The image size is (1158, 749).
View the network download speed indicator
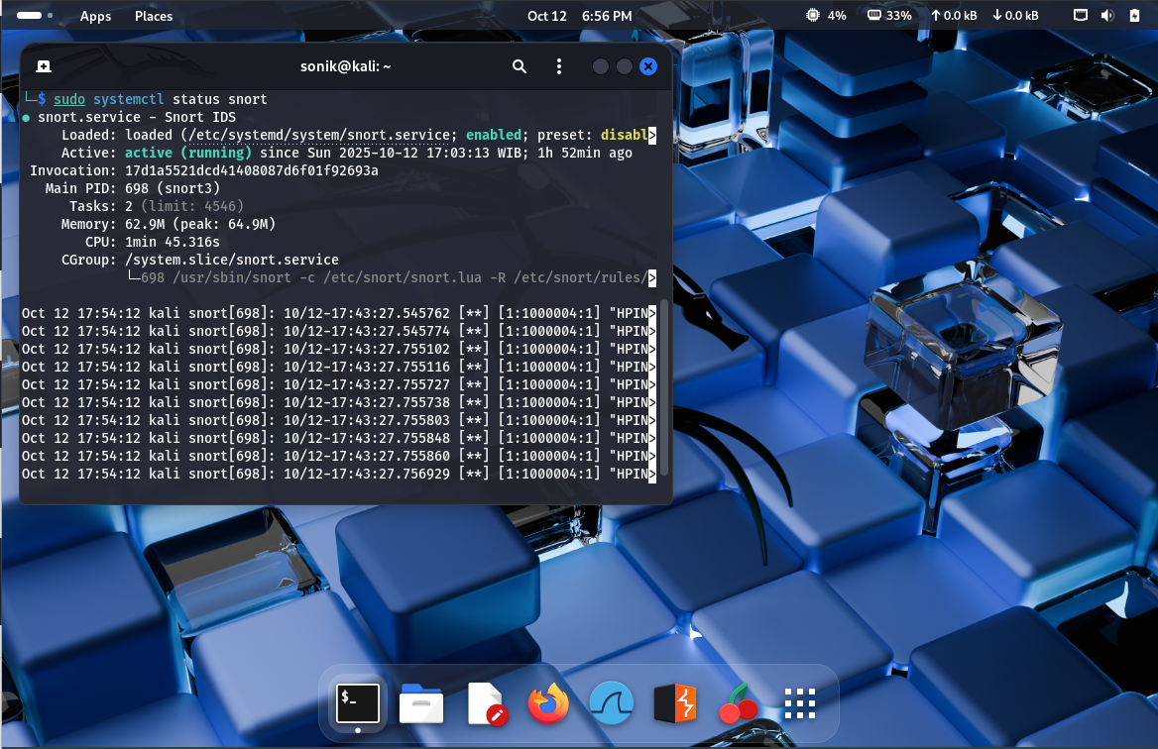[x=1015, y=16]
